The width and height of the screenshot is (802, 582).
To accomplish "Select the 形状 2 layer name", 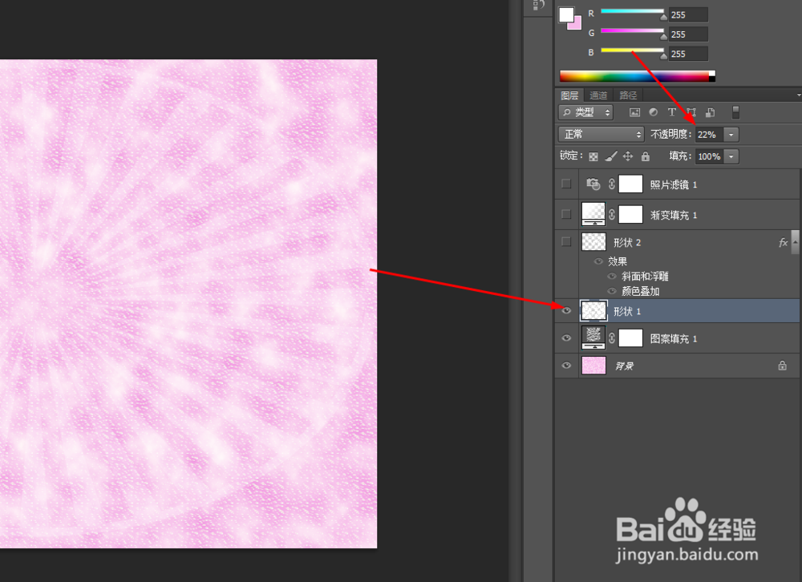I will pyautogui.click(x=627, y=242).
